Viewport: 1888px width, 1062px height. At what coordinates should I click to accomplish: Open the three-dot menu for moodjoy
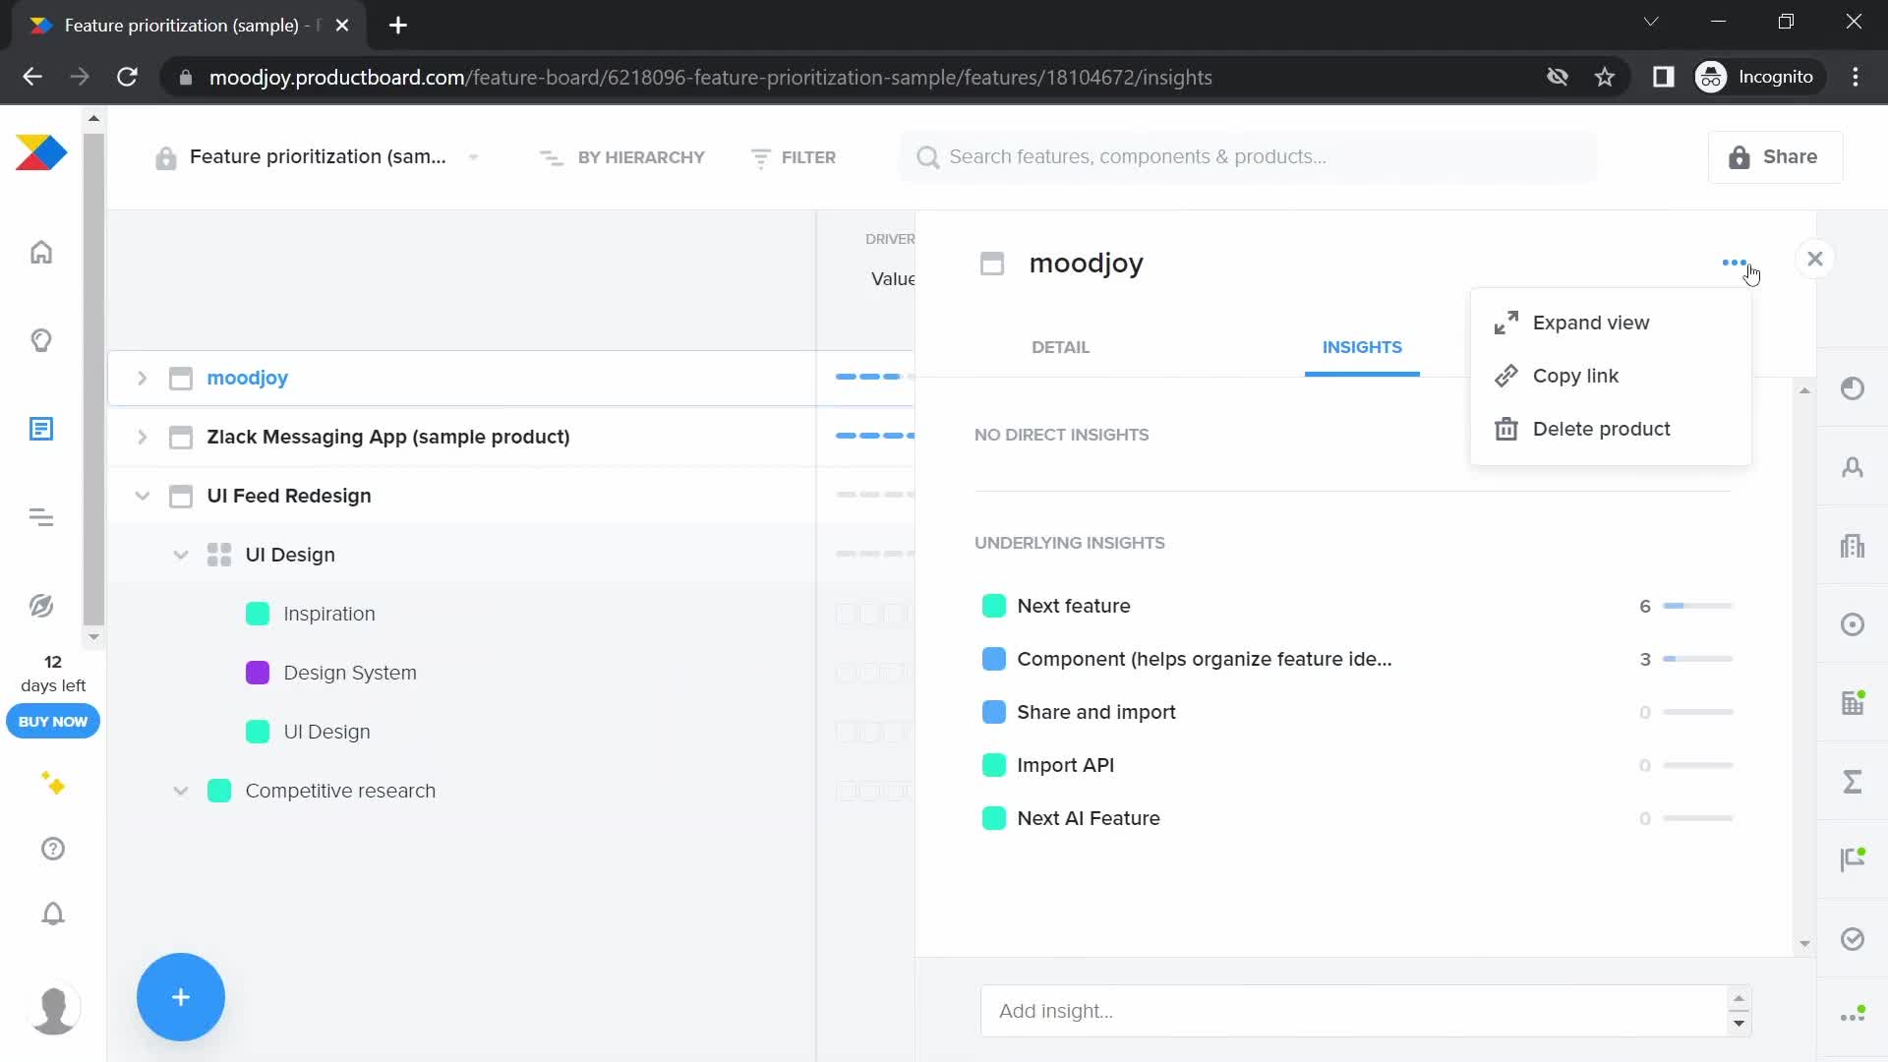click(x=1735, y=263)
